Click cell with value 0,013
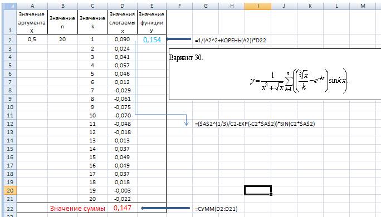Screen dimensions: 381x217 point(122,141)
